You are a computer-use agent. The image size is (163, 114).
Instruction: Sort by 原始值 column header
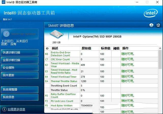point(90,48)
